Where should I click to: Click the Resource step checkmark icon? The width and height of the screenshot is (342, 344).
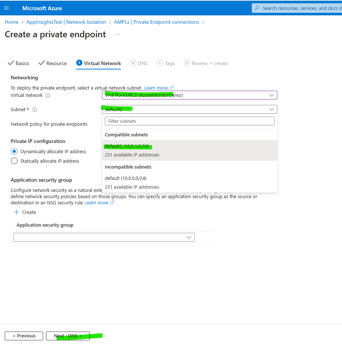pos(41,63)
